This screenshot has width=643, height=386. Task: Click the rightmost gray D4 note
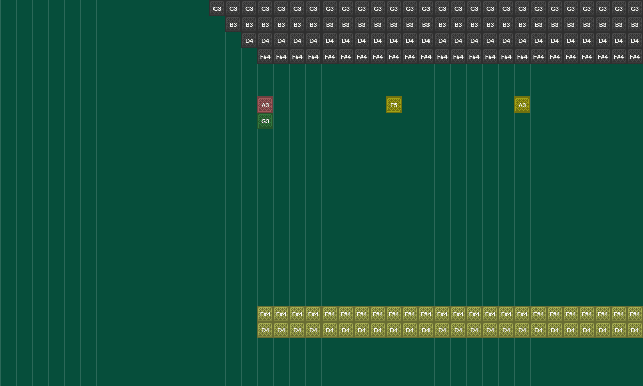click(635, 40)
